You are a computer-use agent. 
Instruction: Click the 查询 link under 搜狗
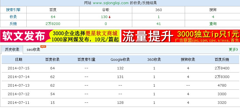[x=213, y=24]
